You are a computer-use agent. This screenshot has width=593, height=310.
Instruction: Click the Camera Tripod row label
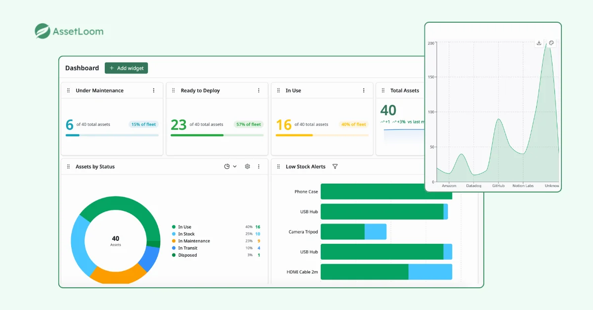point(303,232)
